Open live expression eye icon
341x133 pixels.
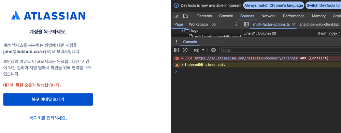213,50
